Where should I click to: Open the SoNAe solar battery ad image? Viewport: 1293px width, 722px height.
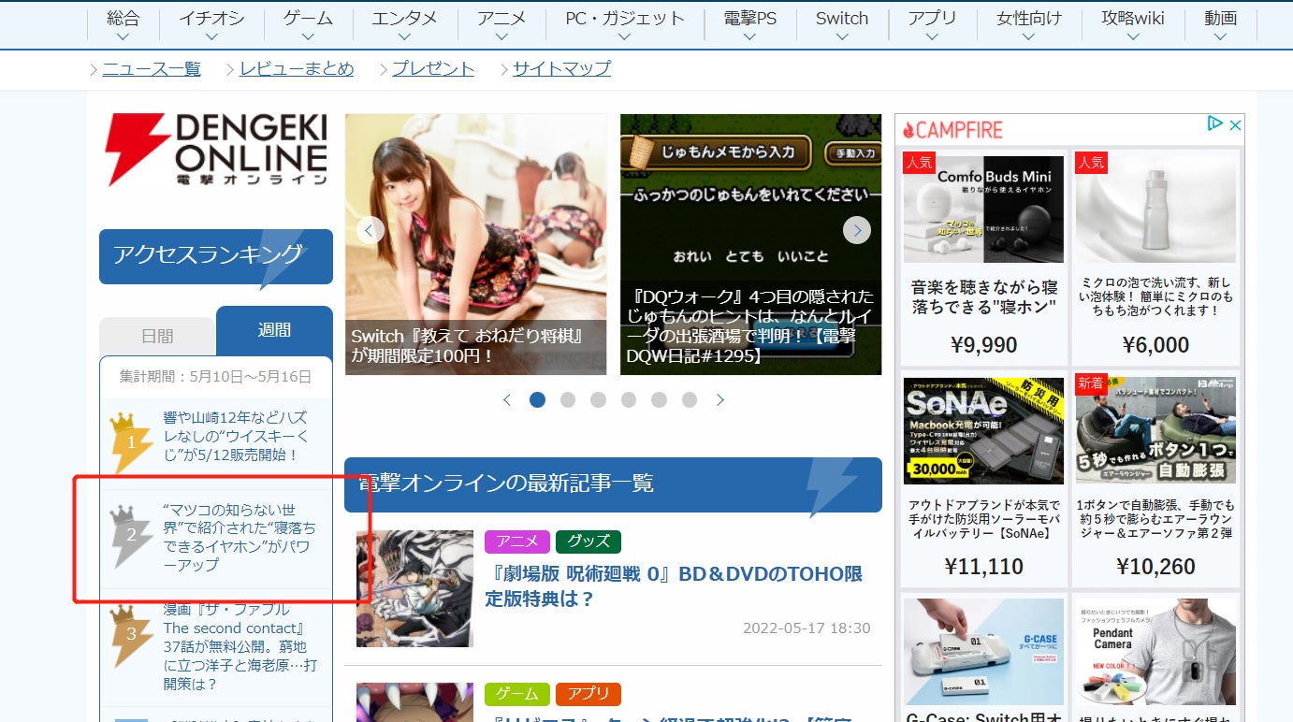pyautogui.click(x=983, y=431)
